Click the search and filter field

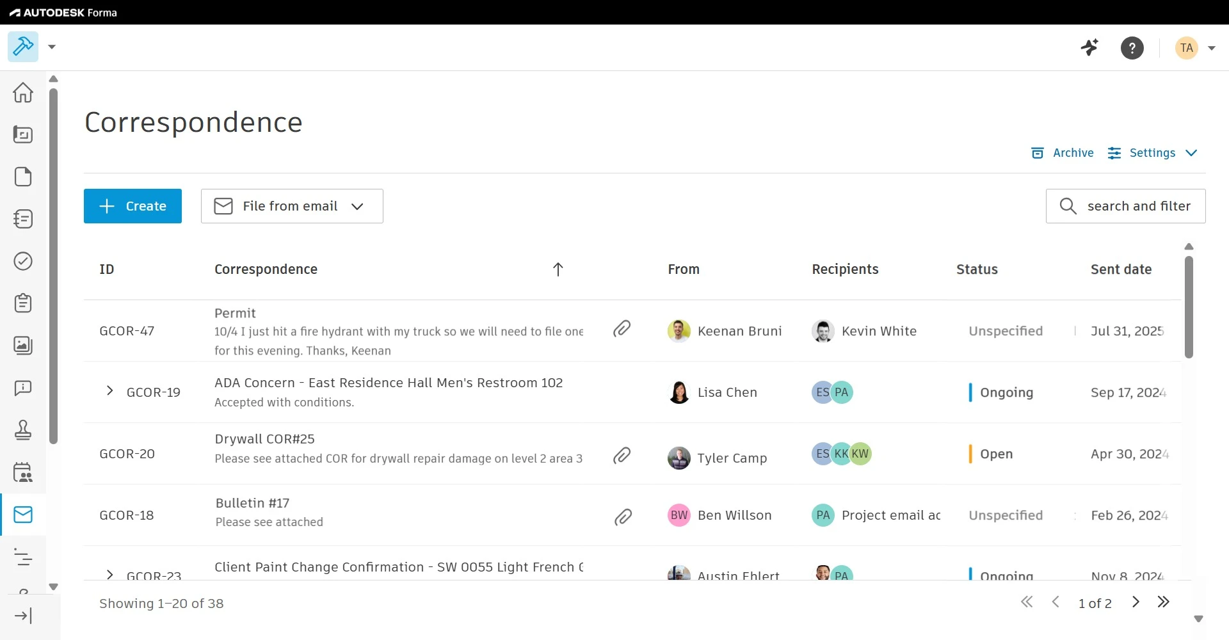click(x=1125, y=206)
